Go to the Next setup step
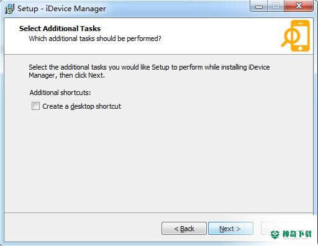 [230, 229]
